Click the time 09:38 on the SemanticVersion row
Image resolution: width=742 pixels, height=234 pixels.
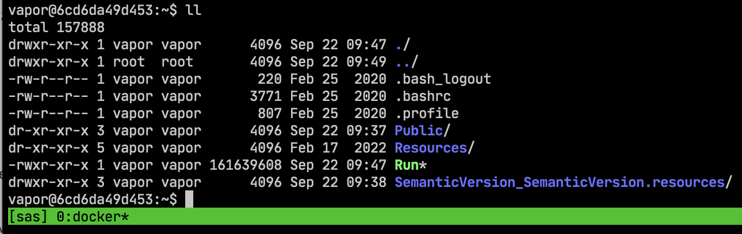[x=366, y=182]
